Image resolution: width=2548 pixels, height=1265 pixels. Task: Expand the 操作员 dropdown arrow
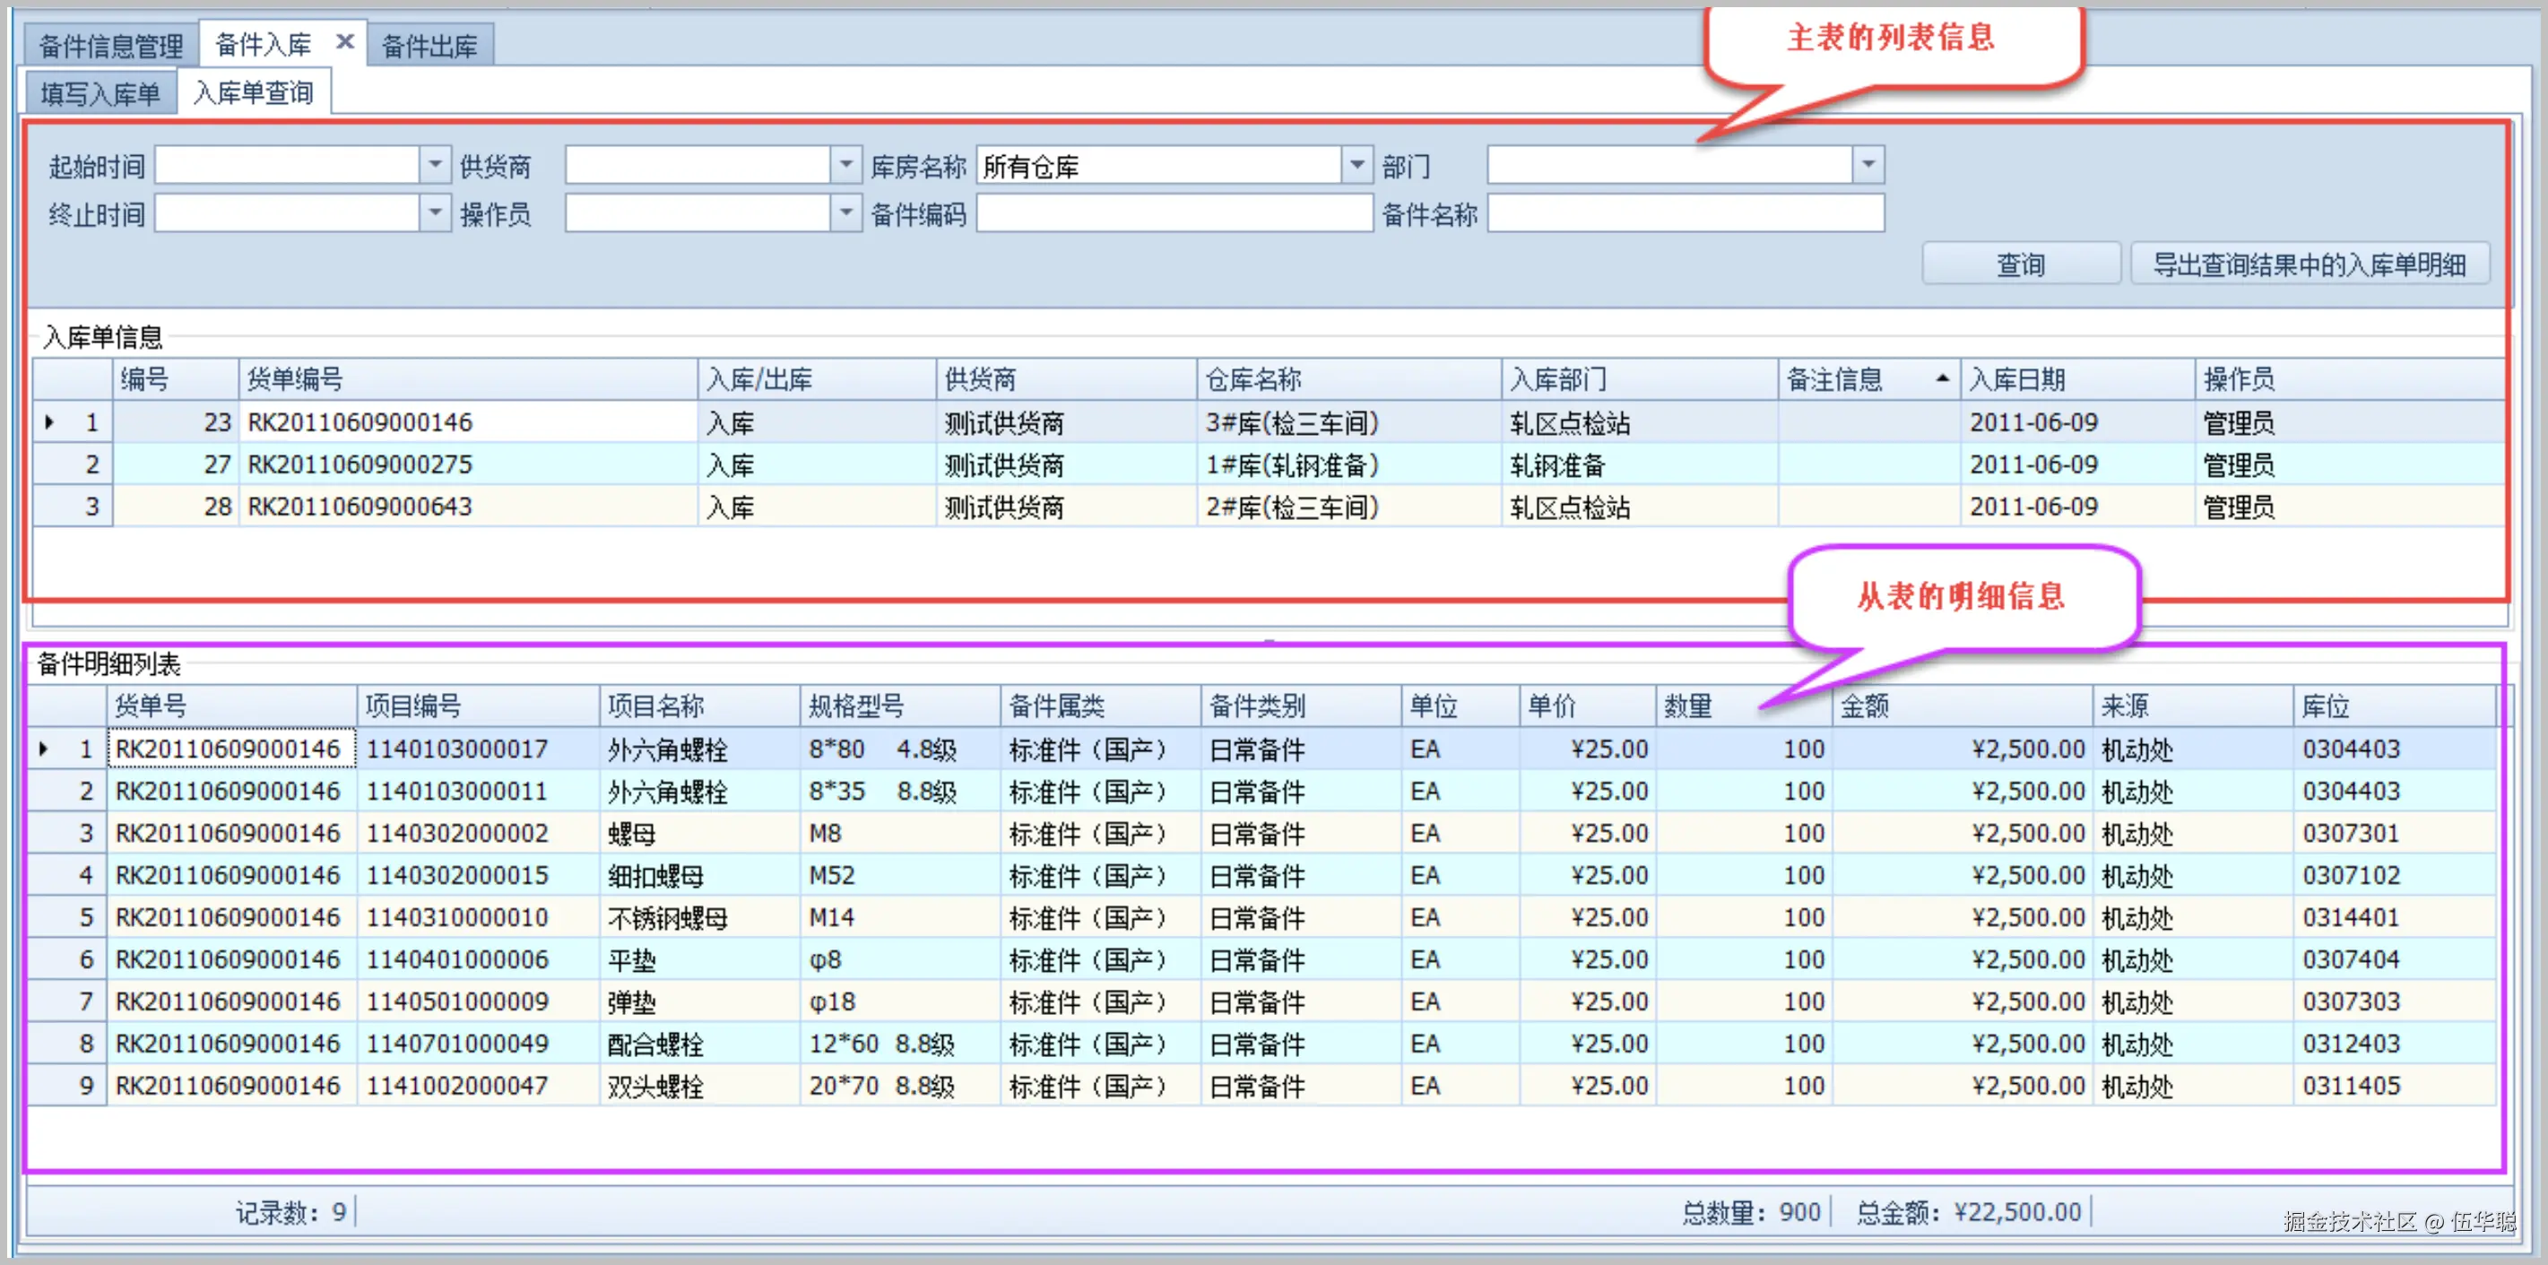pos(845,212)
